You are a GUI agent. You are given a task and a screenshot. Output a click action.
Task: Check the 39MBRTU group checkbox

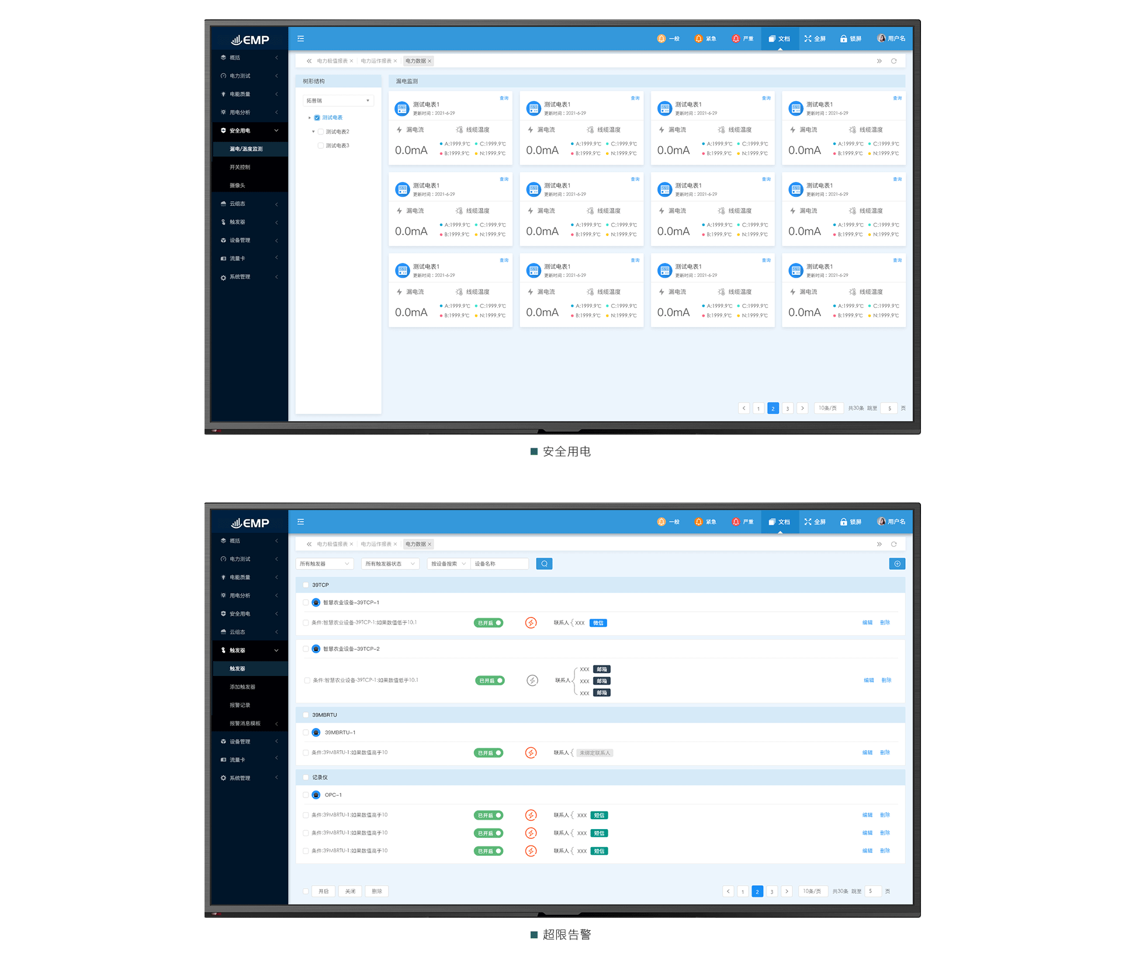click(306, 715)
